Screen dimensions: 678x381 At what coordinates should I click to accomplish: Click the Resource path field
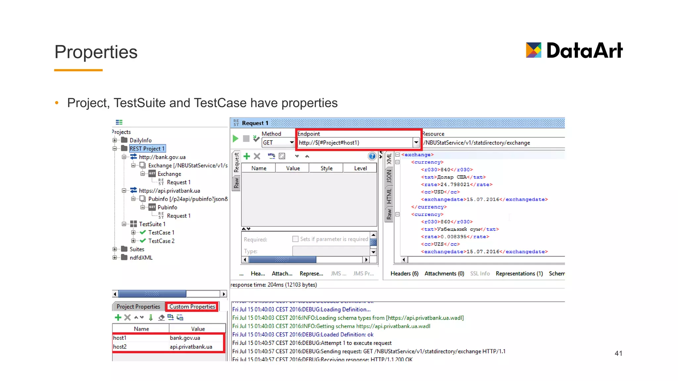point(494,143)
